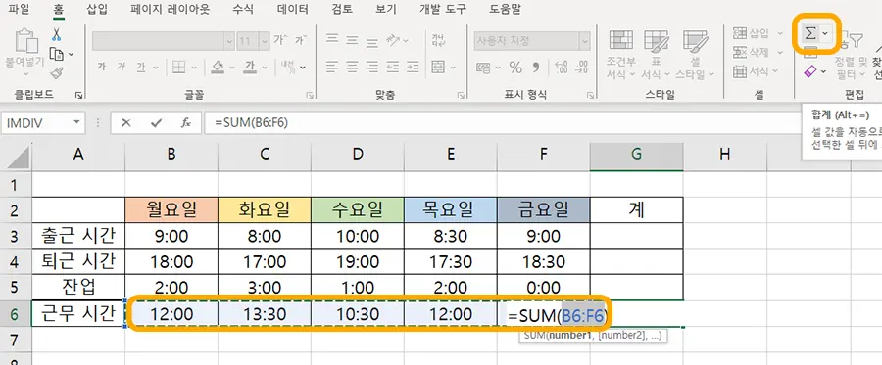Click the Enter checkmark formula button
The height and width of the screenshot is (365, 882).
[156, 123]
